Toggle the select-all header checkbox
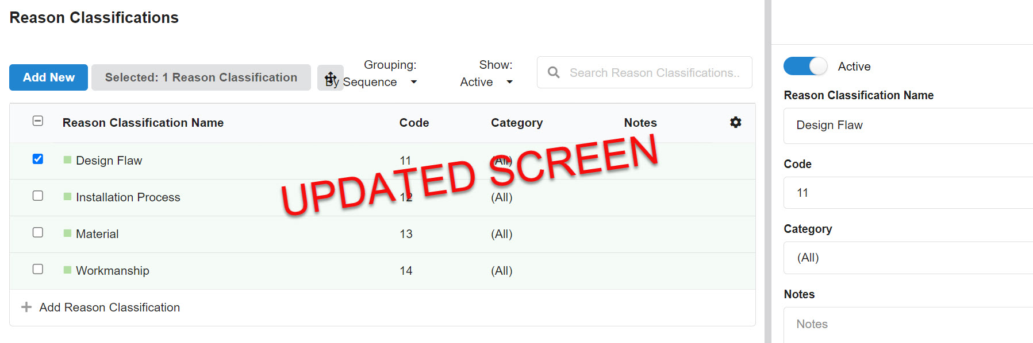Image resolution: width=1033 pixels, height=343 pixels. pyautogui.click(x=38, y=121)
